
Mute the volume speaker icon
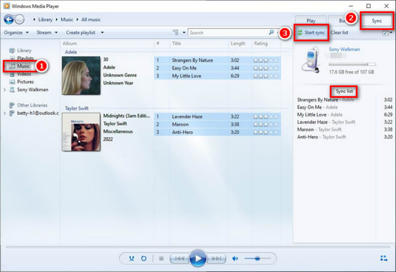point(235,259)
